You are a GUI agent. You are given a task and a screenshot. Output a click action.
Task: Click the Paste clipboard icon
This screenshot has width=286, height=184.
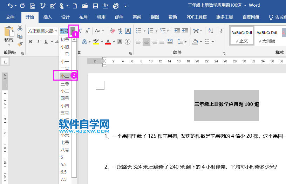click(x=9, y=31)
